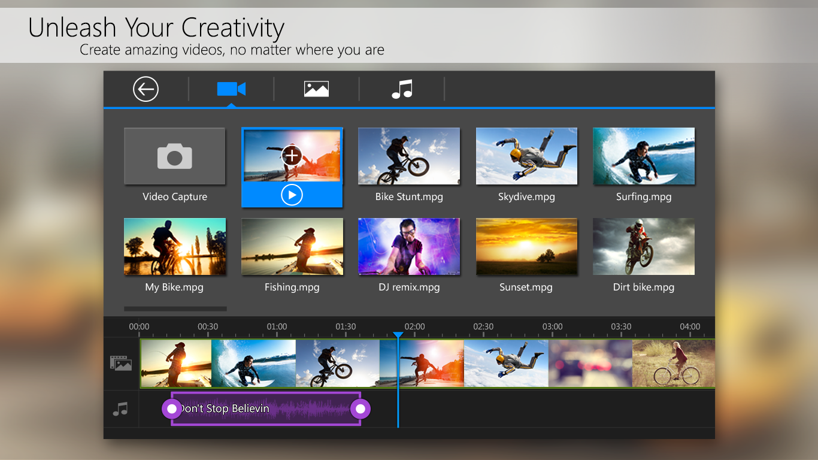
Task: Open the Video Capture camera icon
Action: coord(174,156)
